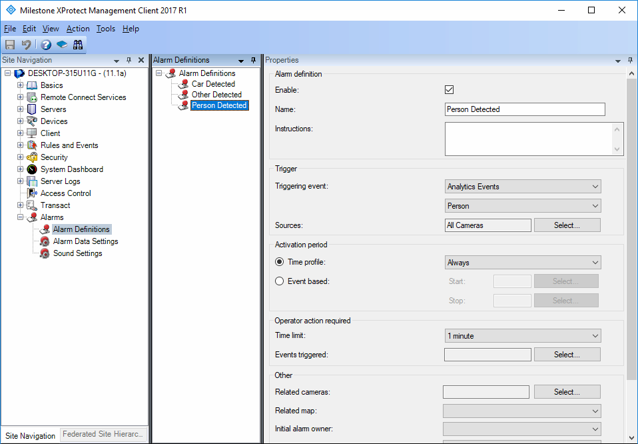638x444 pixels.
Task: Expand the Basics tree node
Action: (x=20, y=85)
